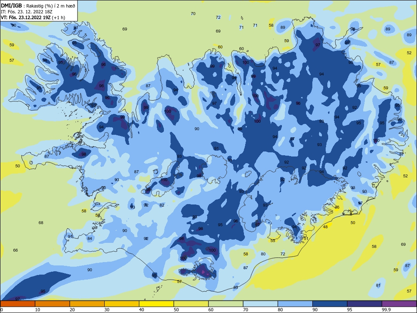
Task: Click the '99.9' label on the legend scale
Action: [386, 310]
